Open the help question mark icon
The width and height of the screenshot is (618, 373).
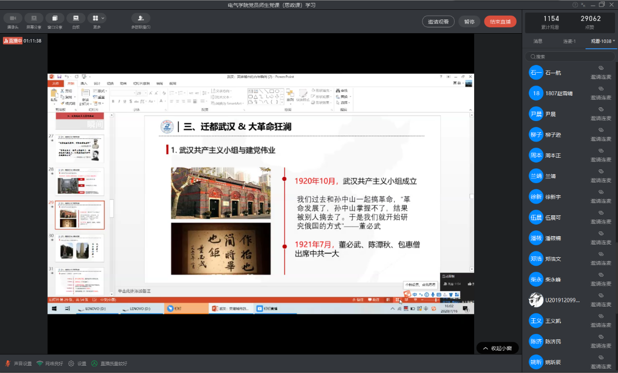[x=576, y=5]
